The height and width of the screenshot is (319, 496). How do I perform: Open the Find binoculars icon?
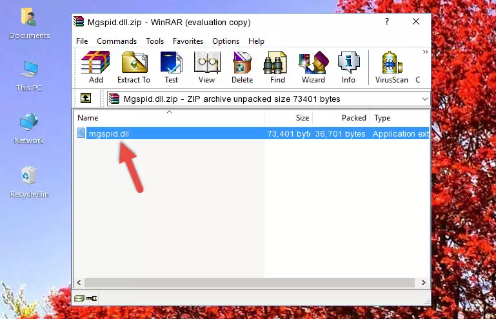coord(277,67)
